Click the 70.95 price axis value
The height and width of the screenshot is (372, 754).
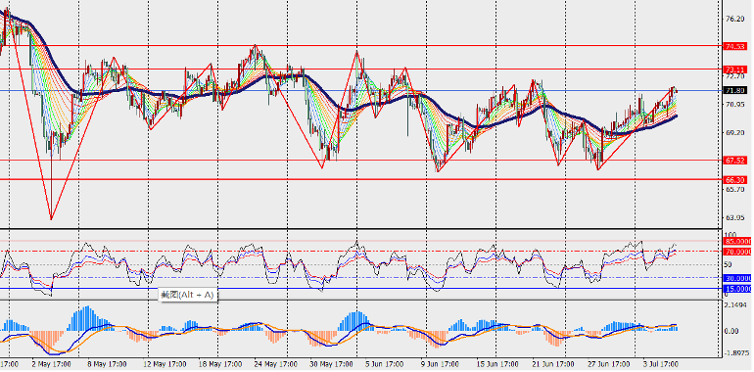(x=735, y=105)
